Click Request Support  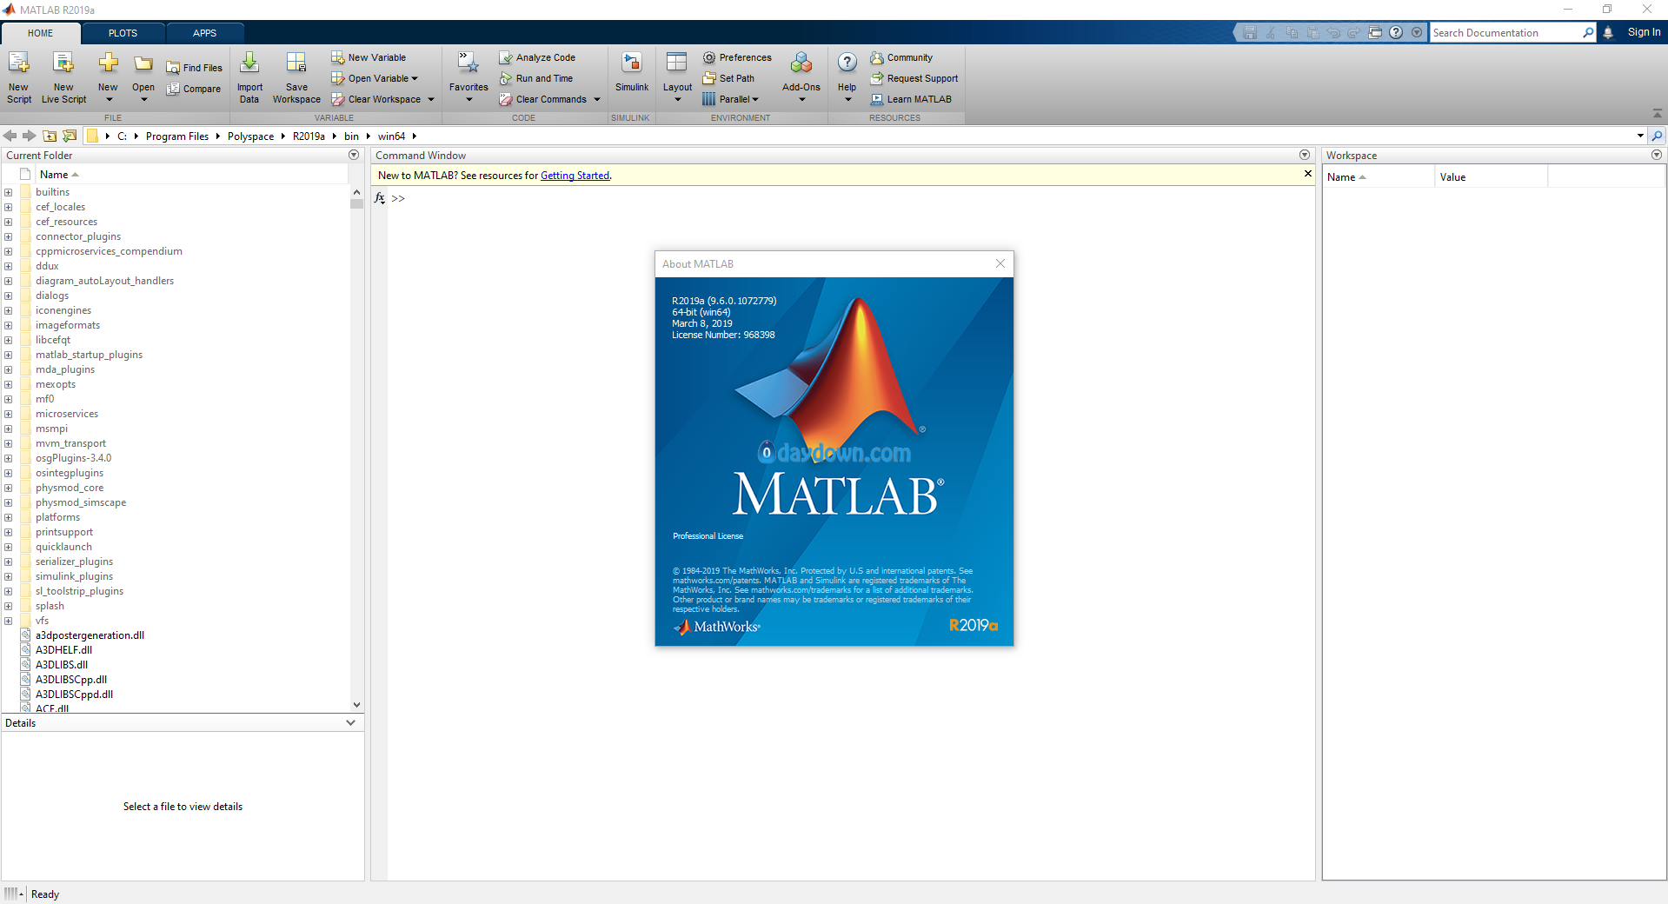(x=914, y=78)
